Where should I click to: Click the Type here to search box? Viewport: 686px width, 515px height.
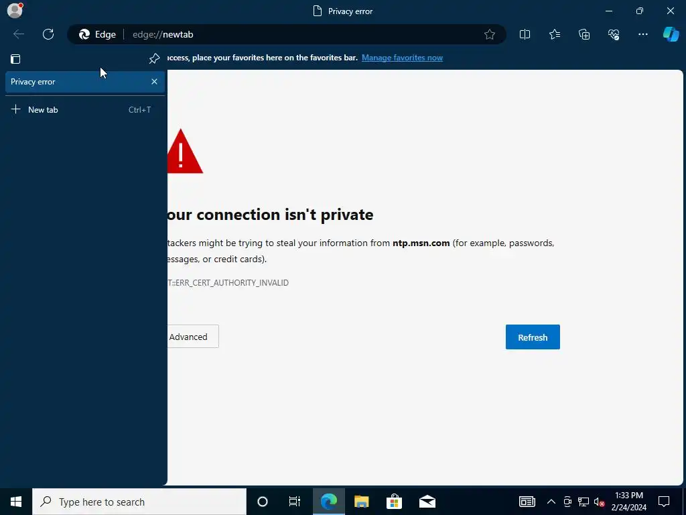139,502
